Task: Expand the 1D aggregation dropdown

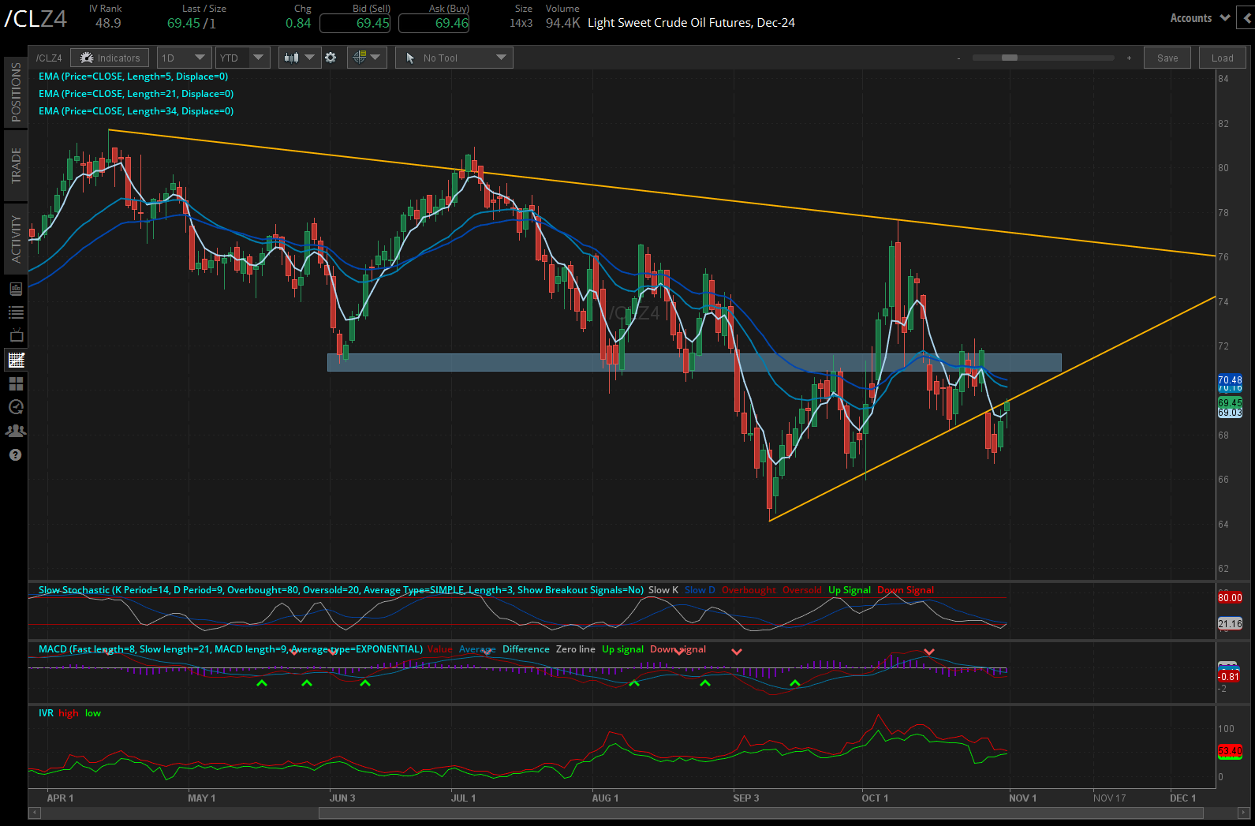Action: click(x=184, y=58)
